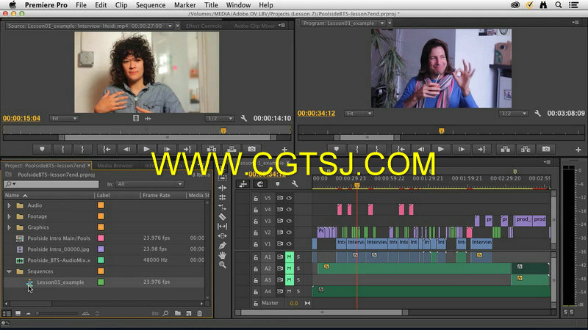Open the Sequence menu
Screen dimensions: 588x330
151,5
